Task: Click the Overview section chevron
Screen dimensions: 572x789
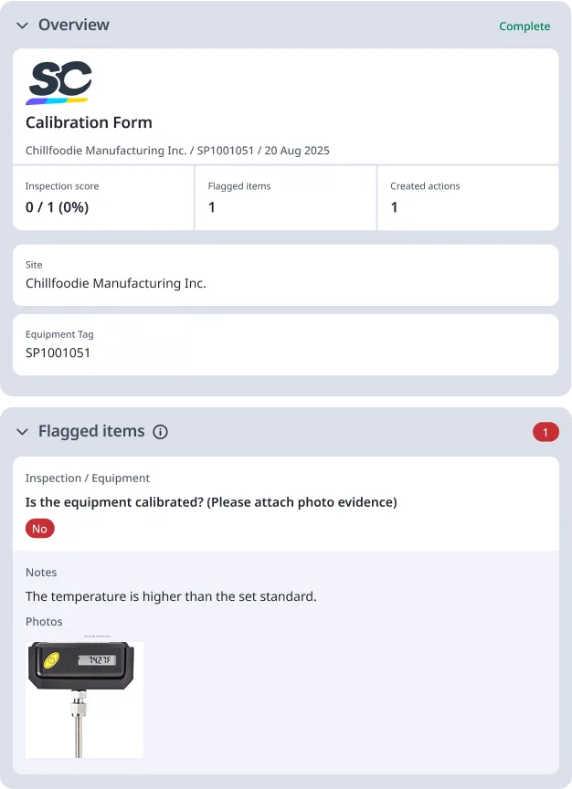Action: click(x=22, y=26)
